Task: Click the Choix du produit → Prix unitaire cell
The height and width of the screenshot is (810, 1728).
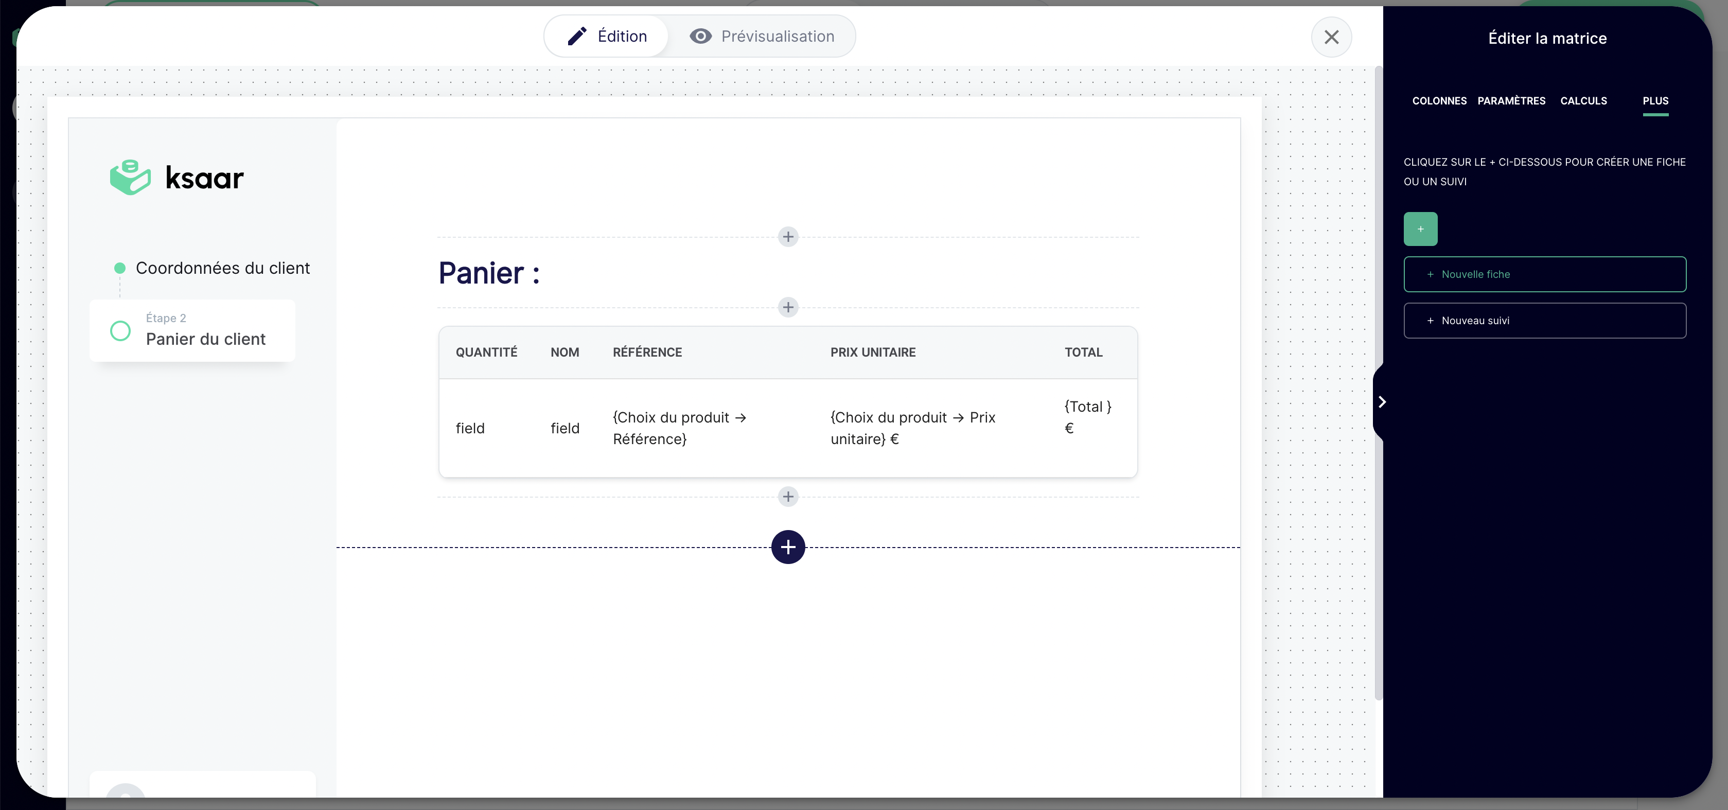Action: (x=912, y=428)
